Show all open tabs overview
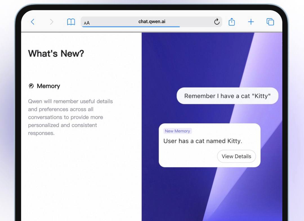The width and height of the screenshot is (304, 221). click(x=270, y=22)
